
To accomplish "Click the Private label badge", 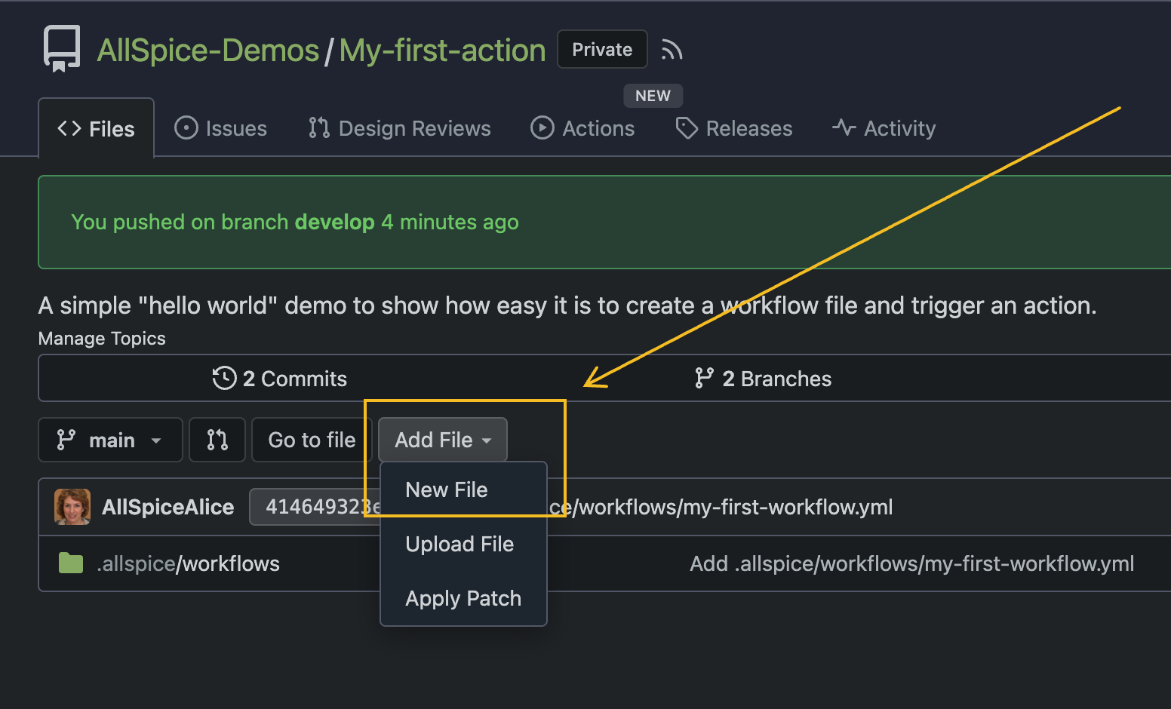I will (602, 50).
